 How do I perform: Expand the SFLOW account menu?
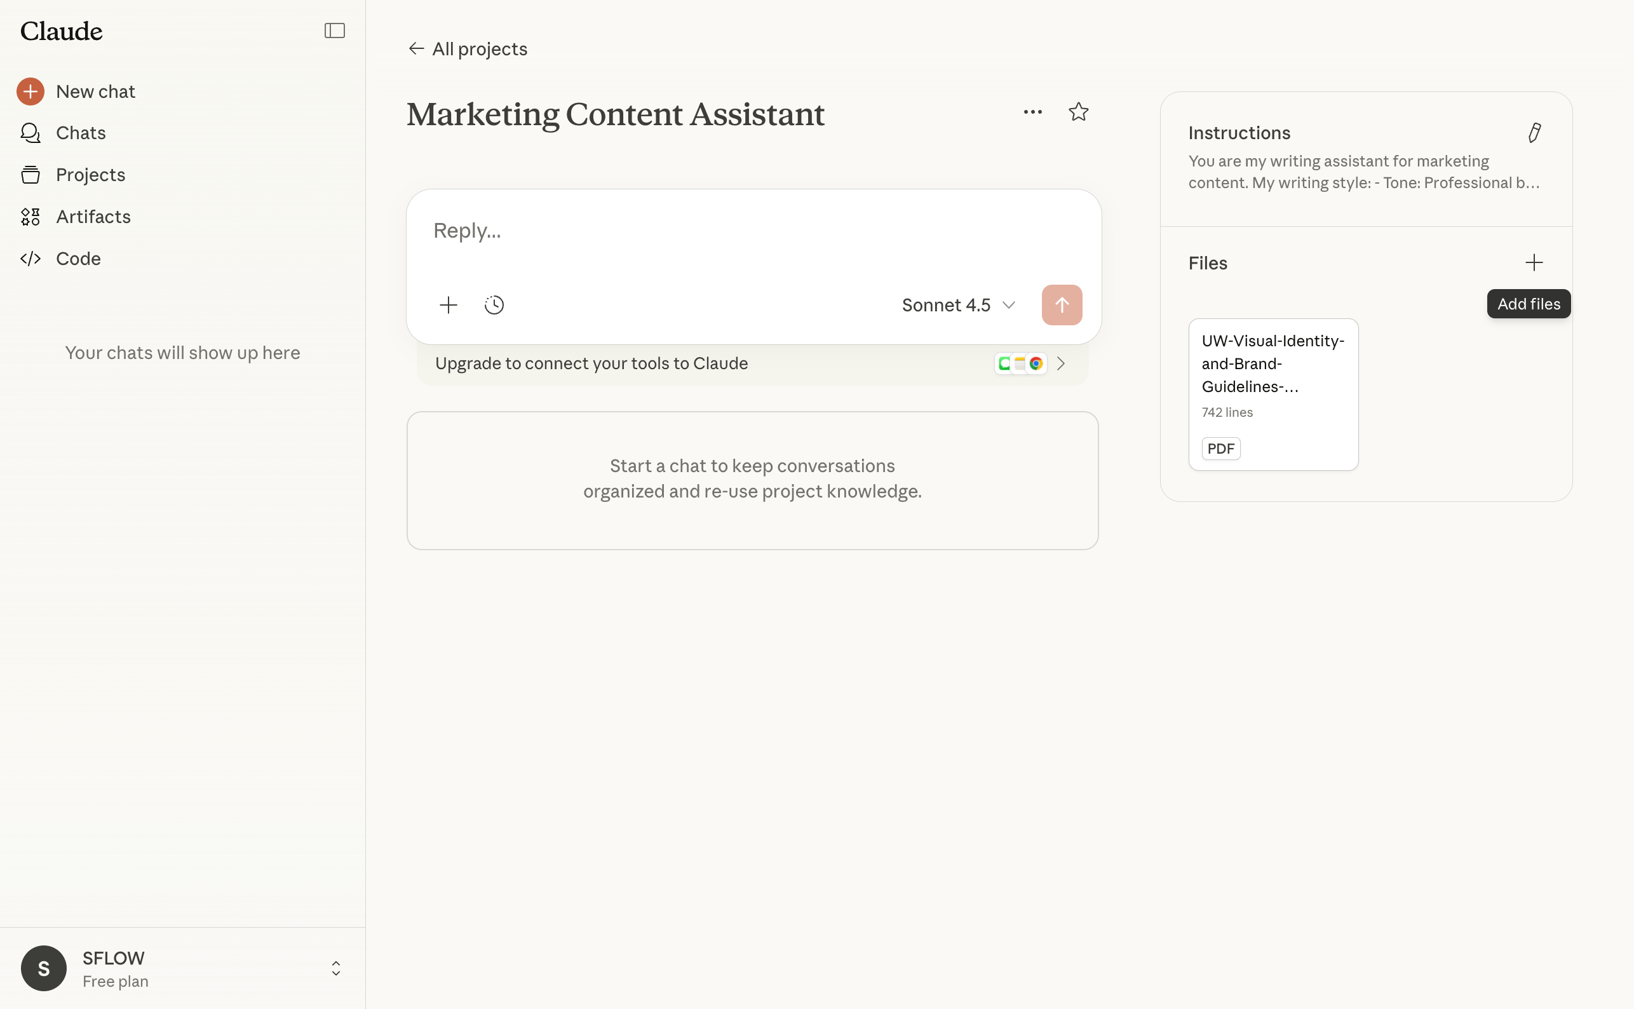[x=335, y=968]
